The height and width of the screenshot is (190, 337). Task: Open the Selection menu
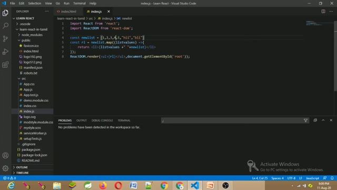tap(35, 3)
